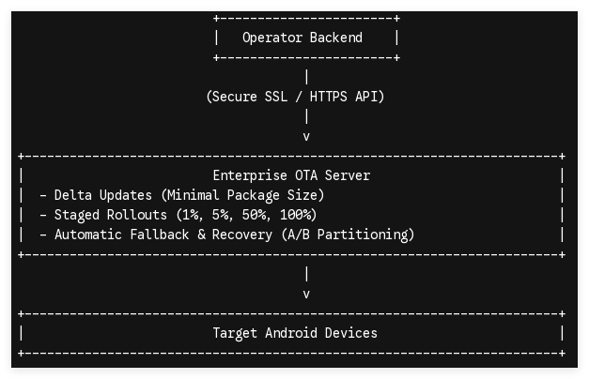Click the Delta Updates line

click(182, 195)
